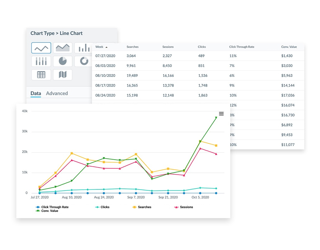Switch to the Advanced tab
The image size is (320, 250).
click(57, 93)
